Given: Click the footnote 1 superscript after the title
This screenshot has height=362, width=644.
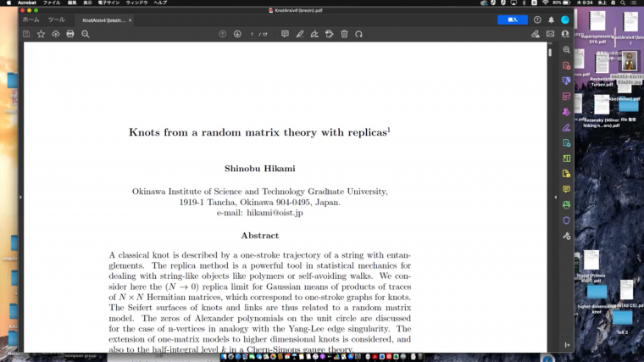Looking at the screenshot, I should click(x=389, y=130).
